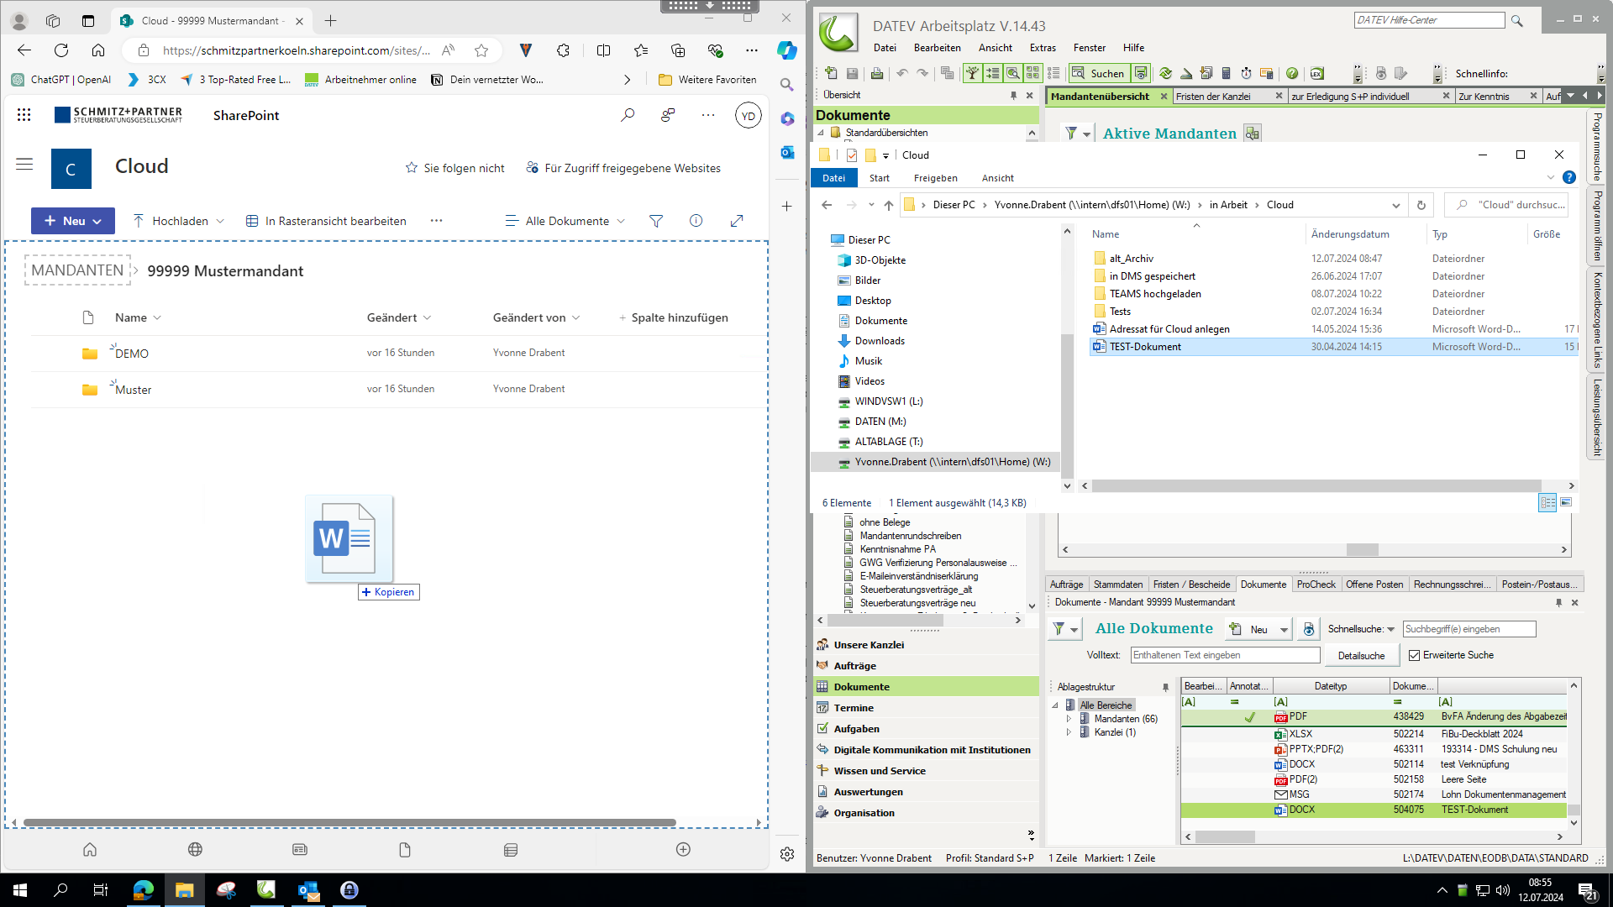Expand the Mandanten (66) tree node
The height and width of the screenshot is (907, 1613).
click(1069, 719)
